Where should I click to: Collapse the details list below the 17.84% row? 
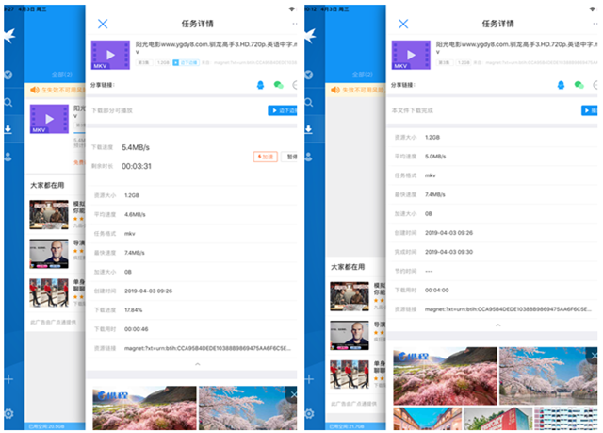point(197,364)
